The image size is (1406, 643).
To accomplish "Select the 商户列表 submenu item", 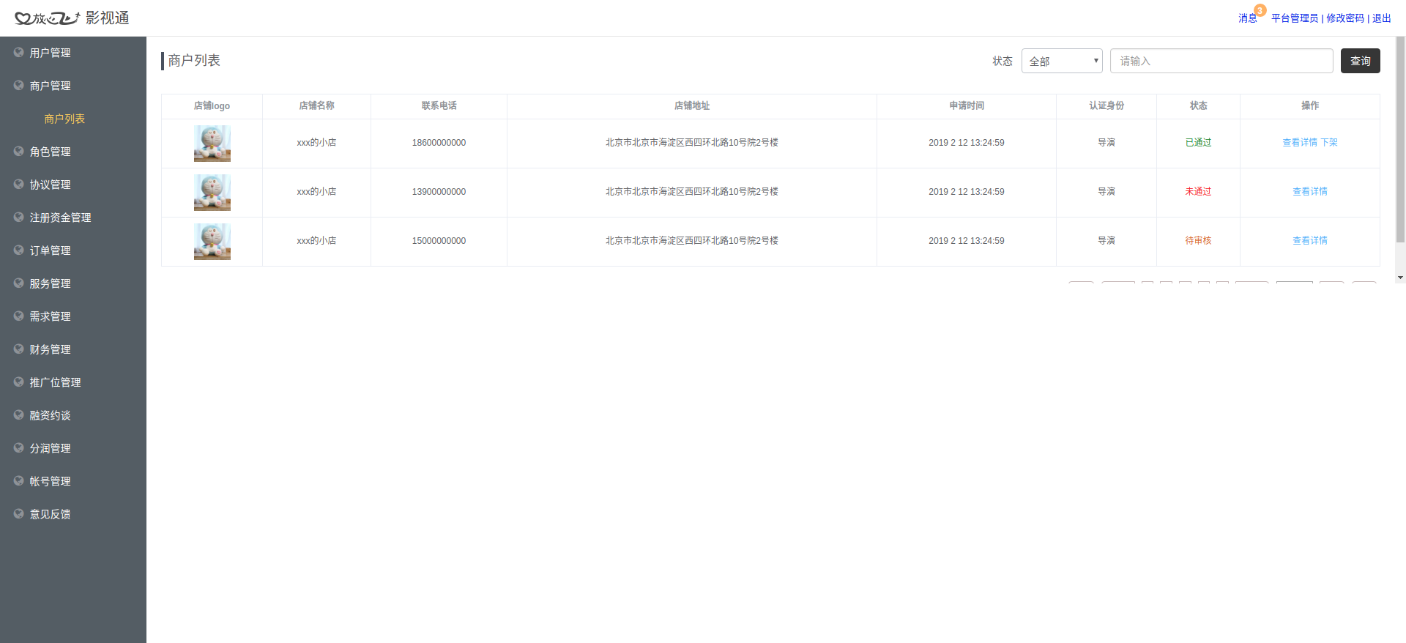I will click(64, 119).
